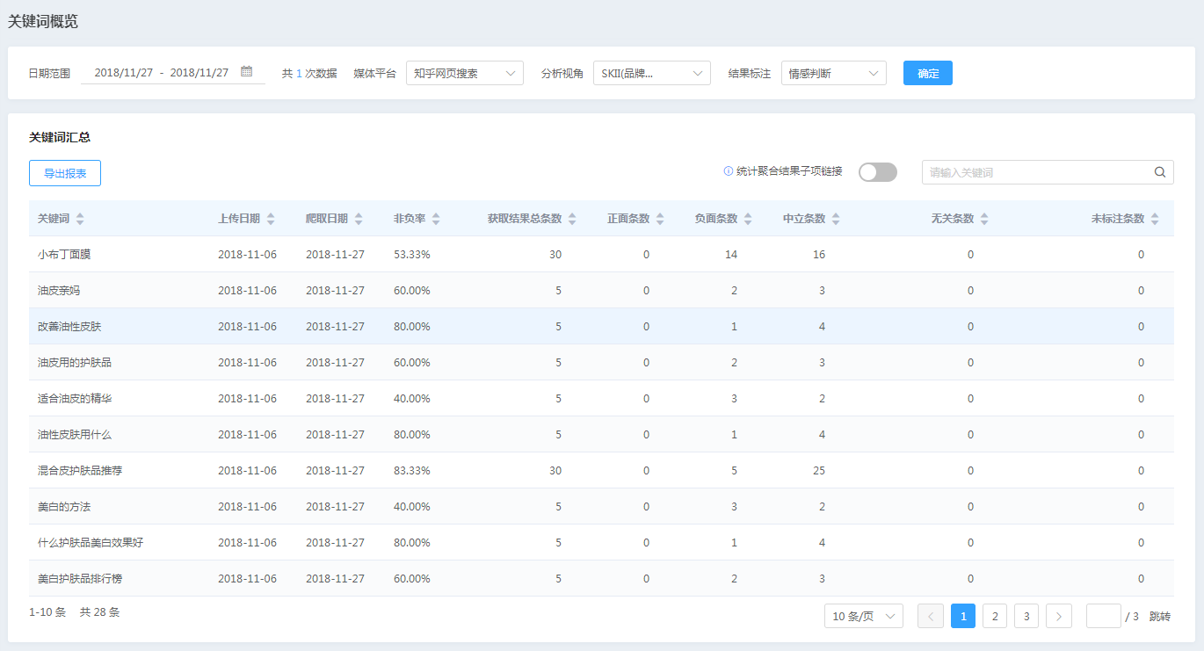The image size is (1204, 651).
Task: Open 媒体平台 dropdown 知乎网页搜索
Action: click(465, 73)
